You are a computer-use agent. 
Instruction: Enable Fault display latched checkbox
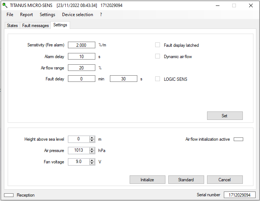coord(157,45)
